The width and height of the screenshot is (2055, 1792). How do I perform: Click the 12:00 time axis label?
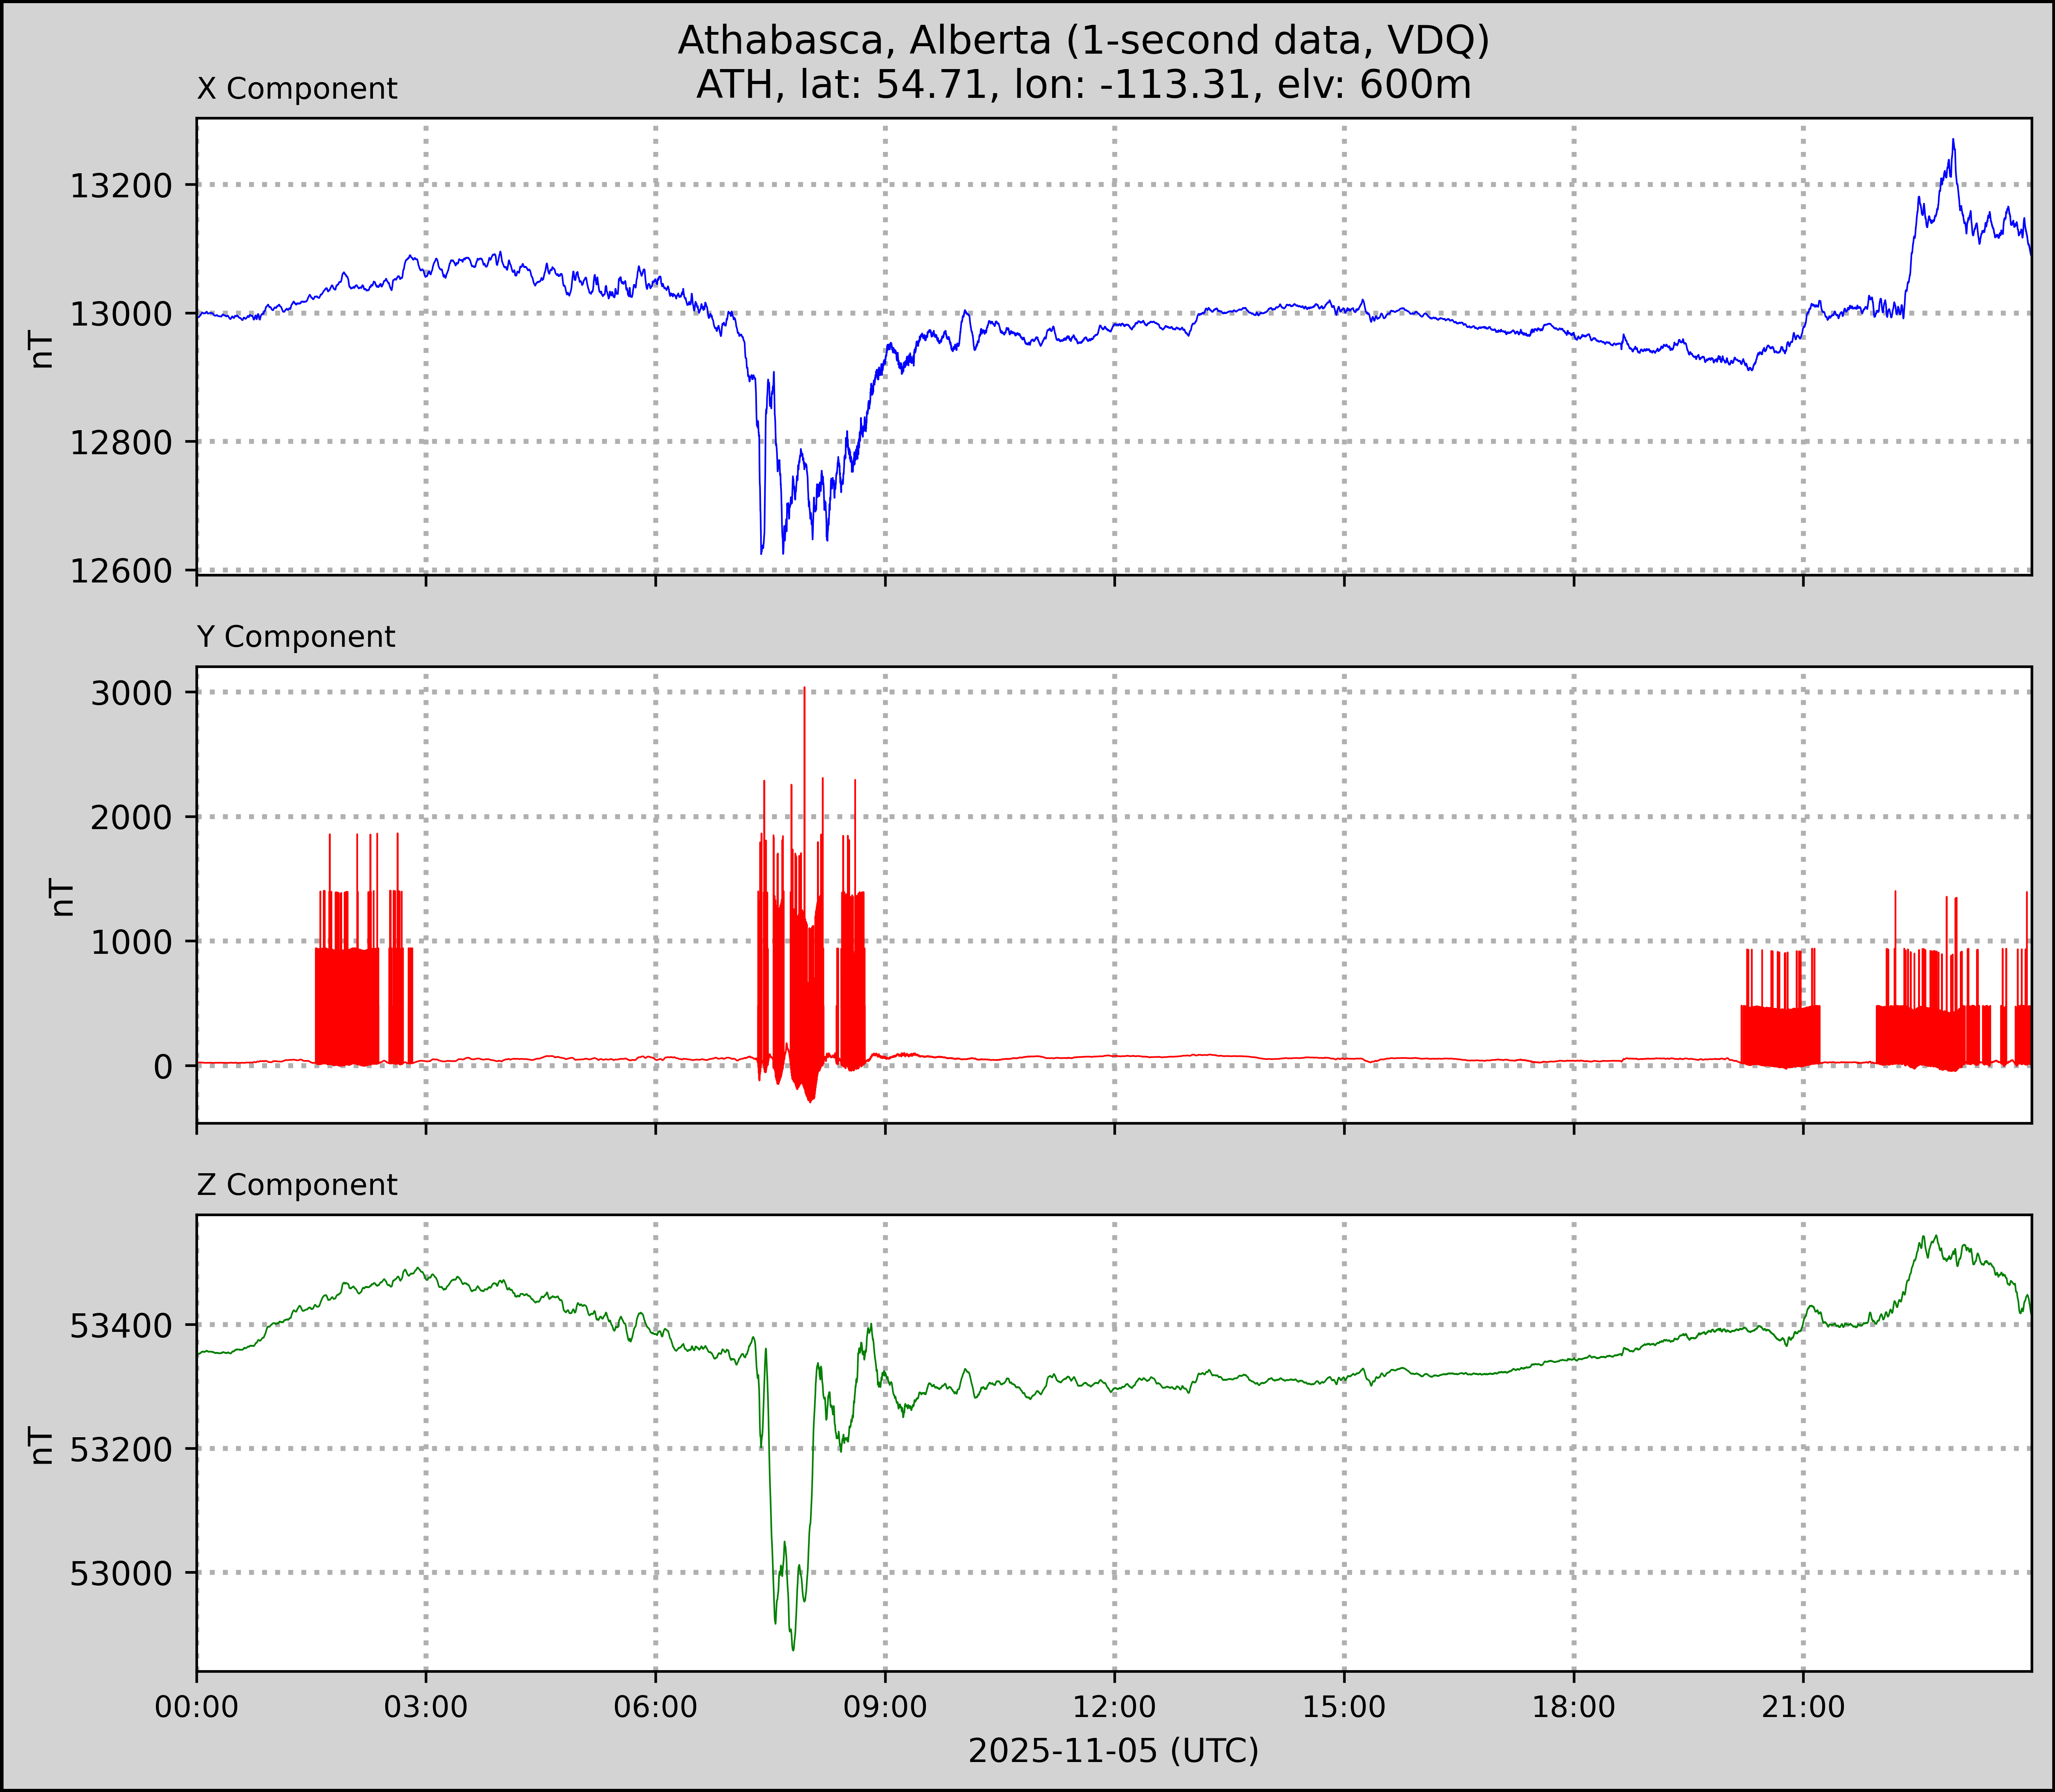click(1114, 1705)
